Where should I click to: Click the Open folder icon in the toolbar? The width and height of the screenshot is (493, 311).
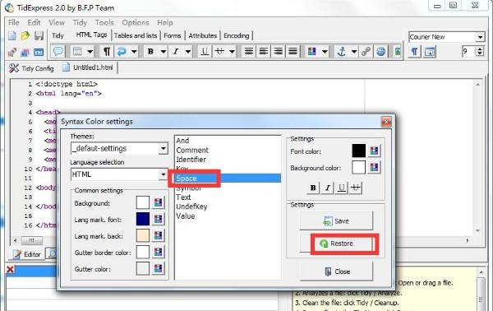point(25,35)
